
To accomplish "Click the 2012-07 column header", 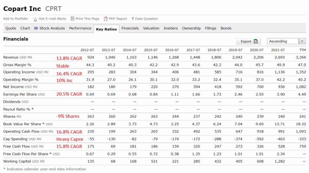I will coord(87,50).
